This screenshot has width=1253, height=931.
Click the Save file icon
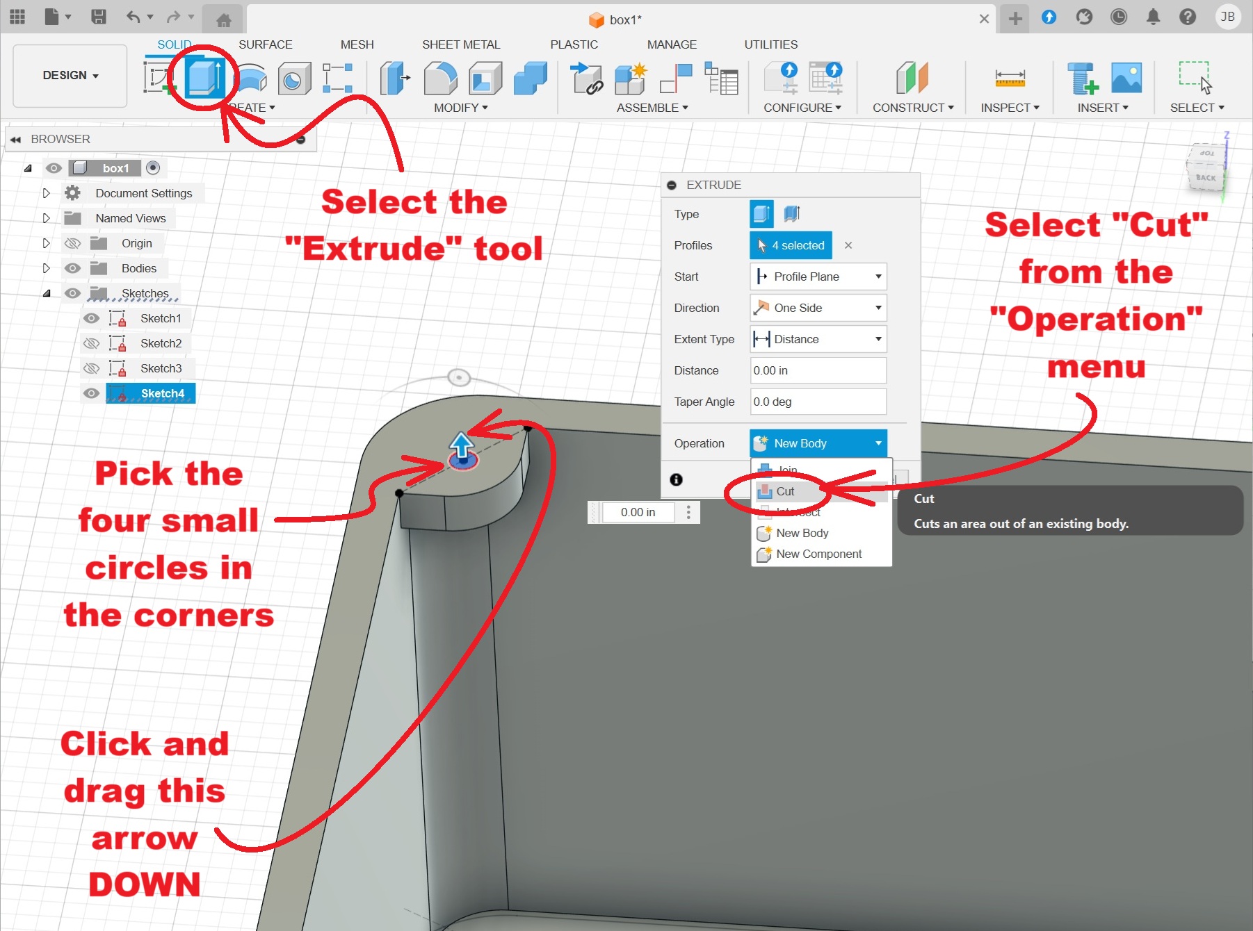(98, 17)
